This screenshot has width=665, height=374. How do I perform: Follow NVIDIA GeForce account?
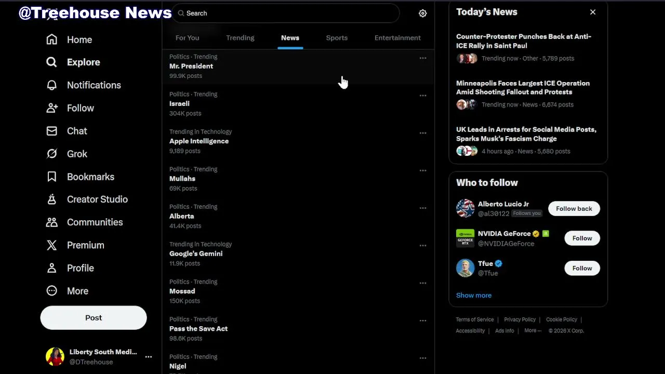(582, 238)
